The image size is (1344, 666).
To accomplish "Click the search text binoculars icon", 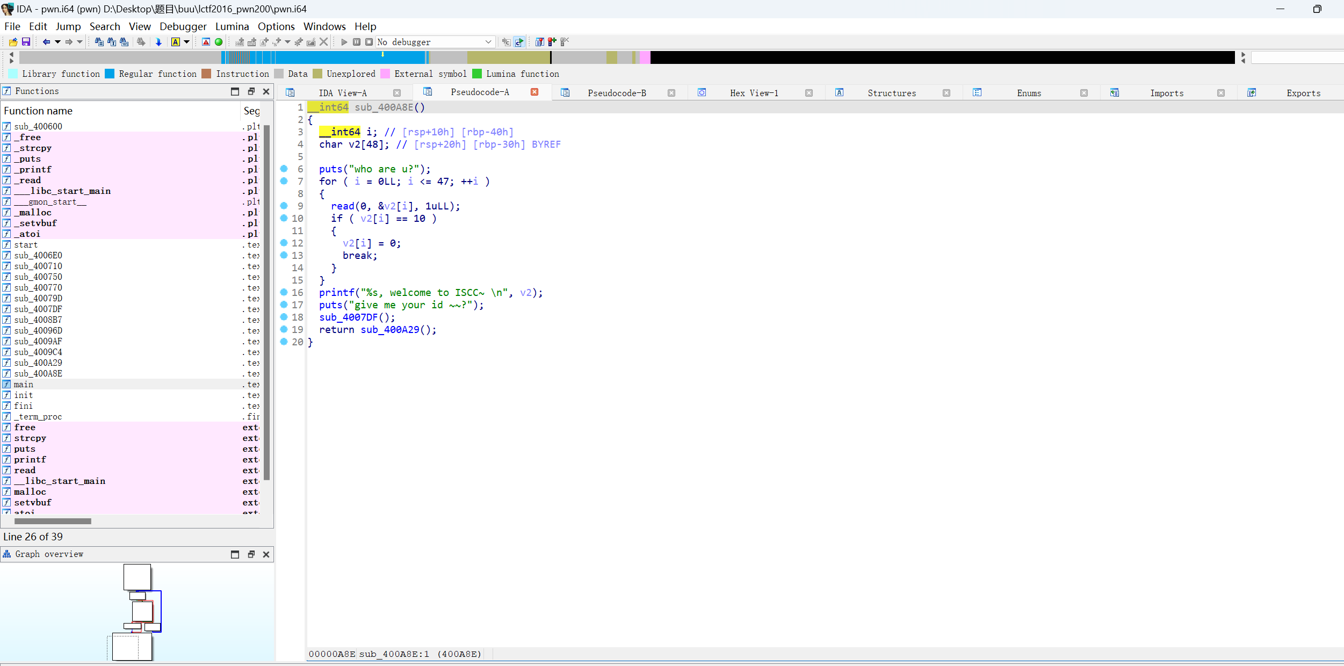I will tap(112, 42).
